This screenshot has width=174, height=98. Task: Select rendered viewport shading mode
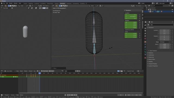[48, 8]
